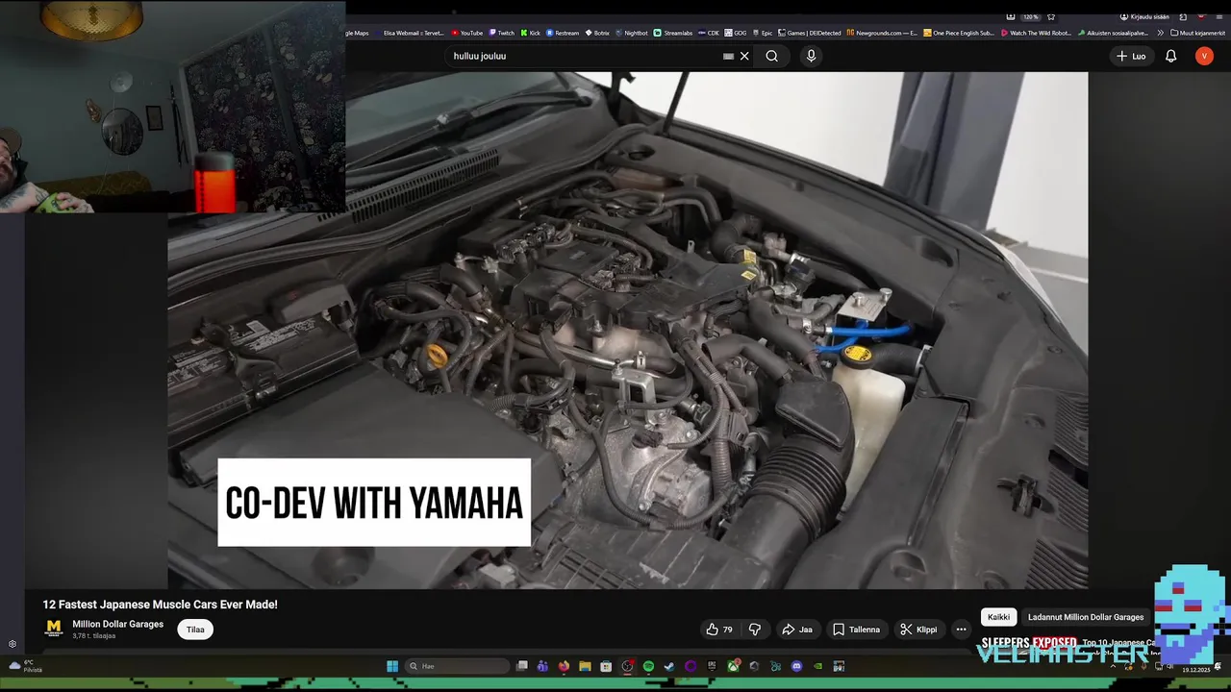Create a clip with Klippi button
Viewport: 1231px width, 692px height.
tap(917, 630)
